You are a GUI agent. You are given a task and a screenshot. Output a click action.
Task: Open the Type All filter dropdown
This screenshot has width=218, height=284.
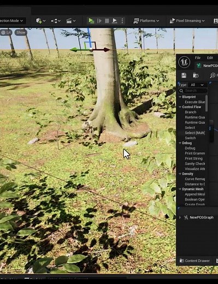click(x=198, y=85)
